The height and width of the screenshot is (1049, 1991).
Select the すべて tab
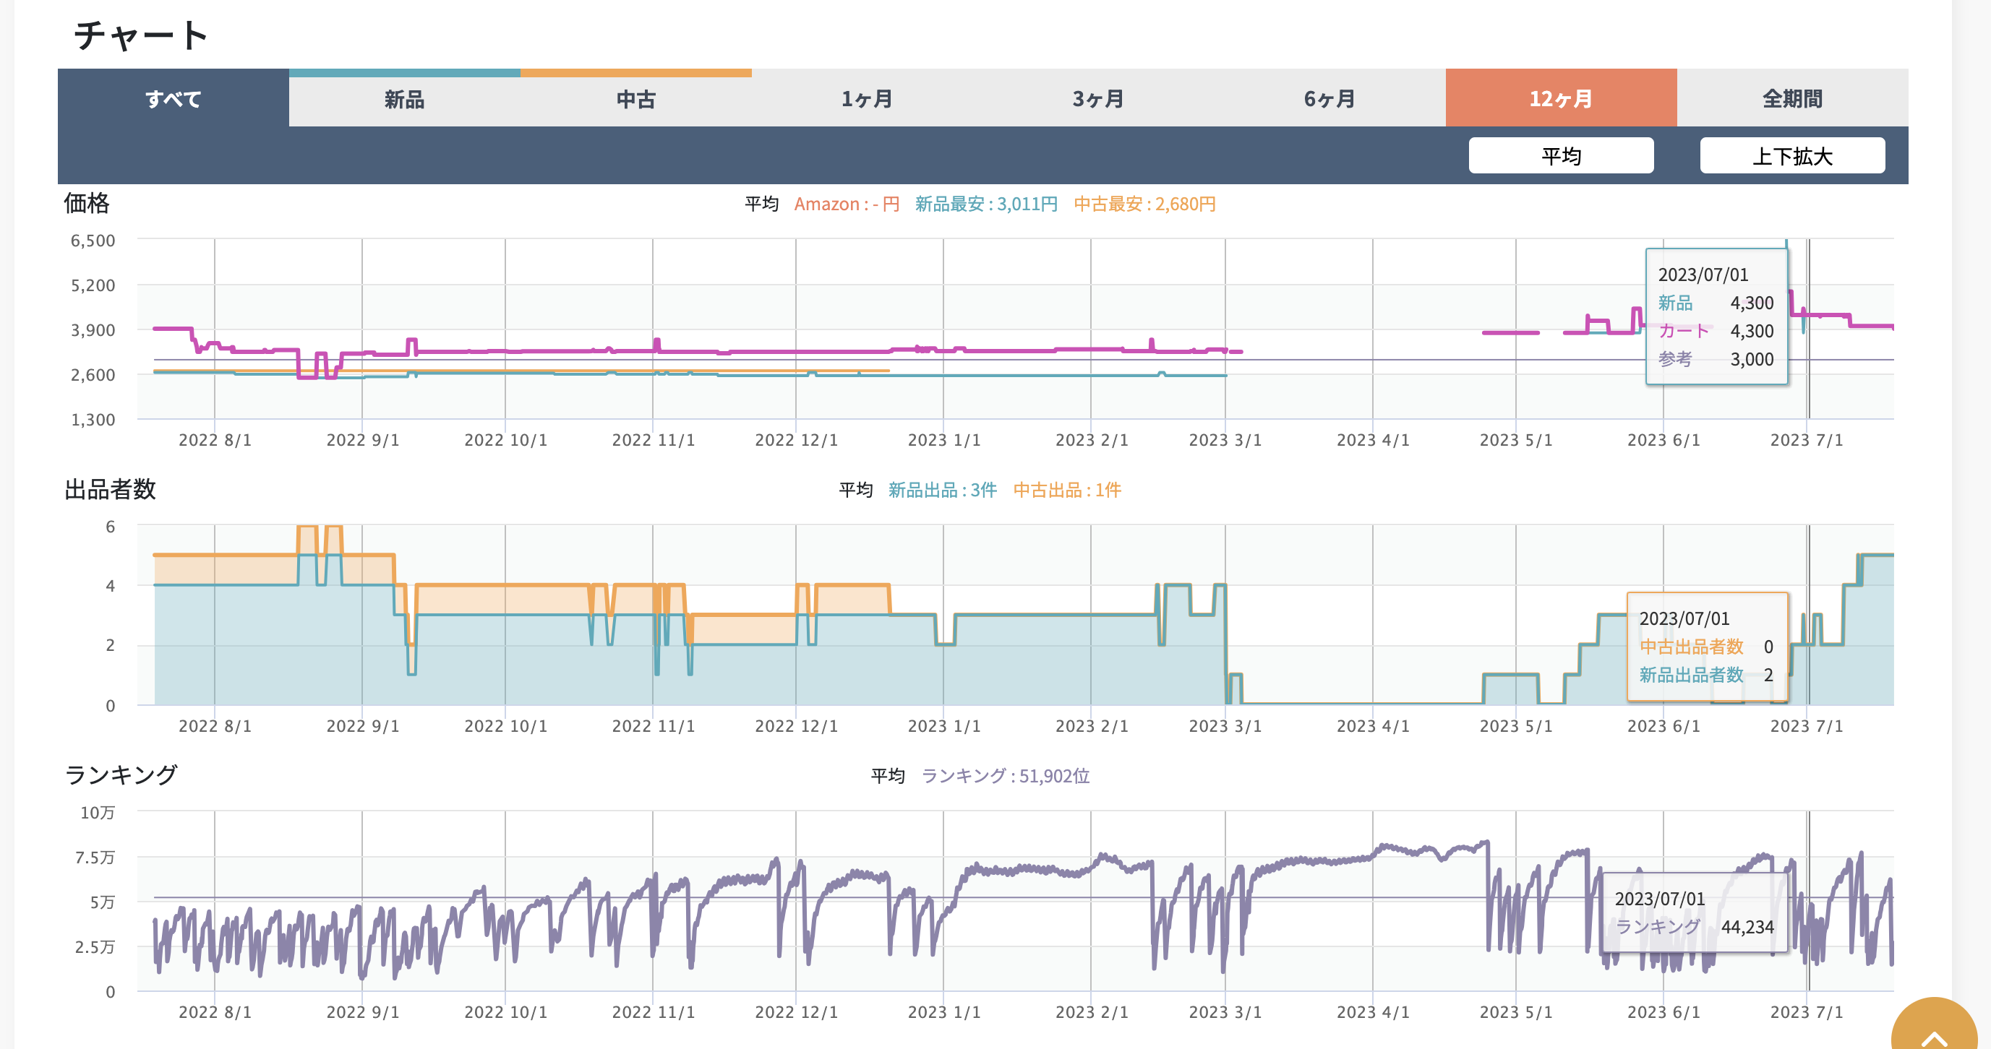click(x=173, y=99)
